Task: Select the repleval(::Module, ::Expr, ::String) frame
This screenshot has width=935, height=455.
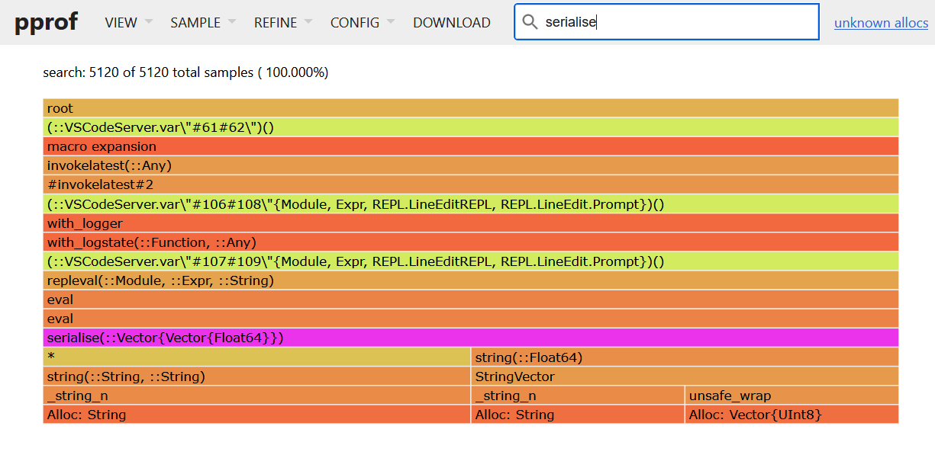Action: pos(470,280)
